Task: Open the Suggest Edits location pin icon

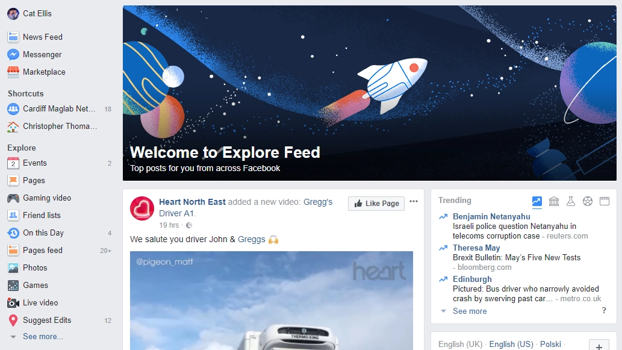Action: pos(13,320)
